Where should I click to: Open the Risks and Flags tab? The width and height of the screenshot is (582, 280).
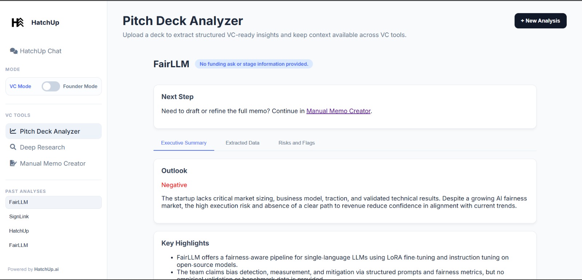coord(296,143)
